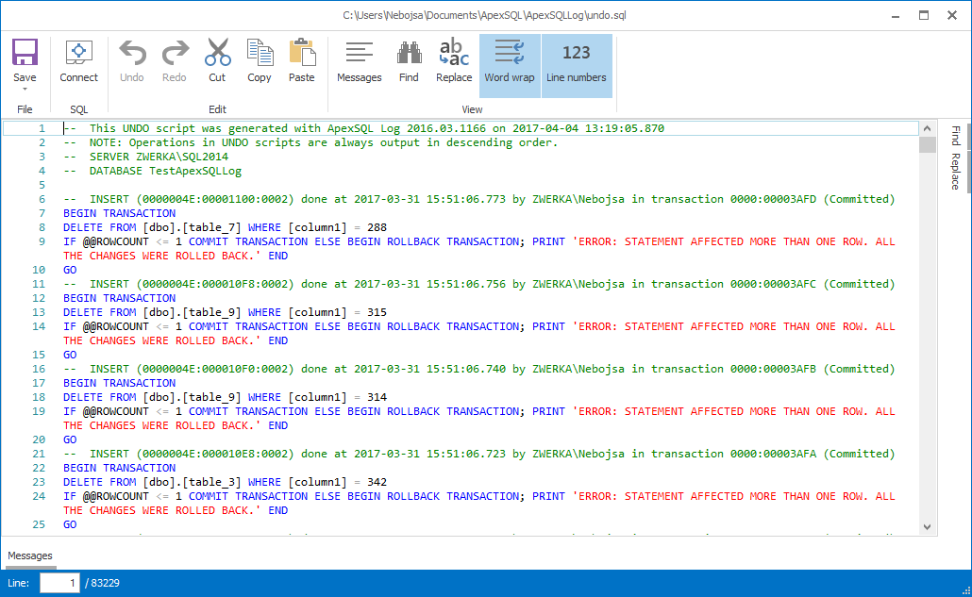
Task: Open the Replace tool icon
Action: pos(454,53)
